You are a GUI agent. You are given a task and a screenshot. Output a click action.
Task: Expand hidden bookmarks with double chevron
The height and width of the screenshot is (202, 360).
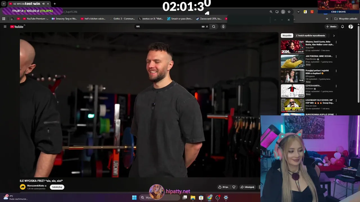tap(327, 19)
